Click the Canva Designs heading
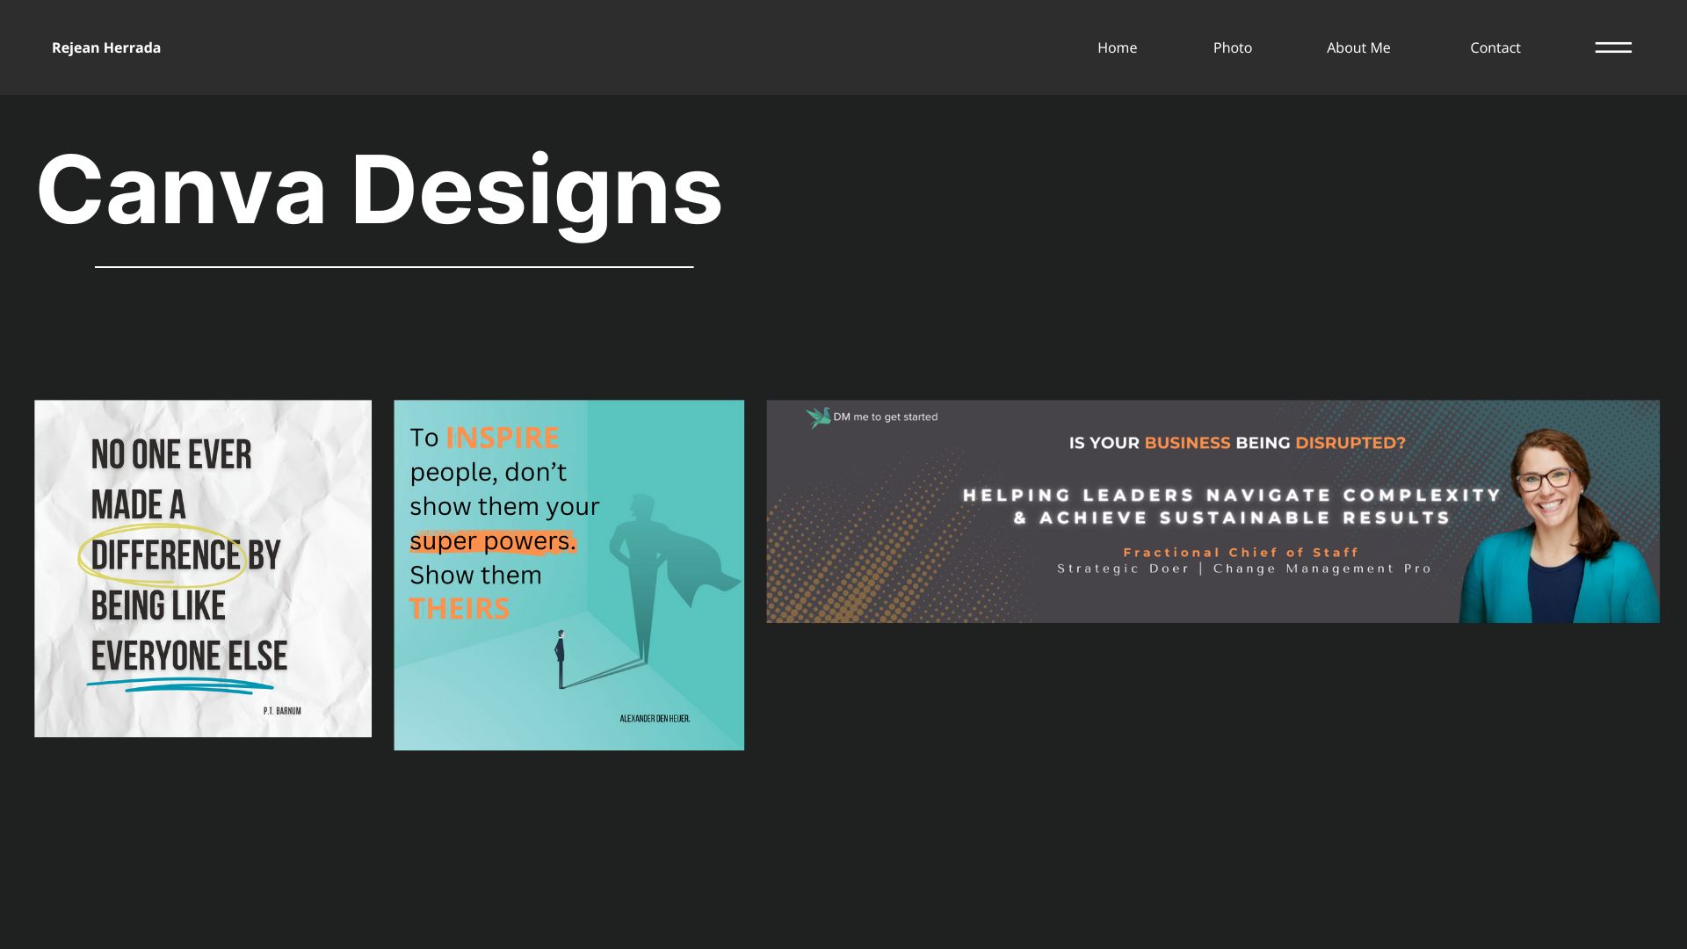The image size is (1687, 949). [379, 190]
